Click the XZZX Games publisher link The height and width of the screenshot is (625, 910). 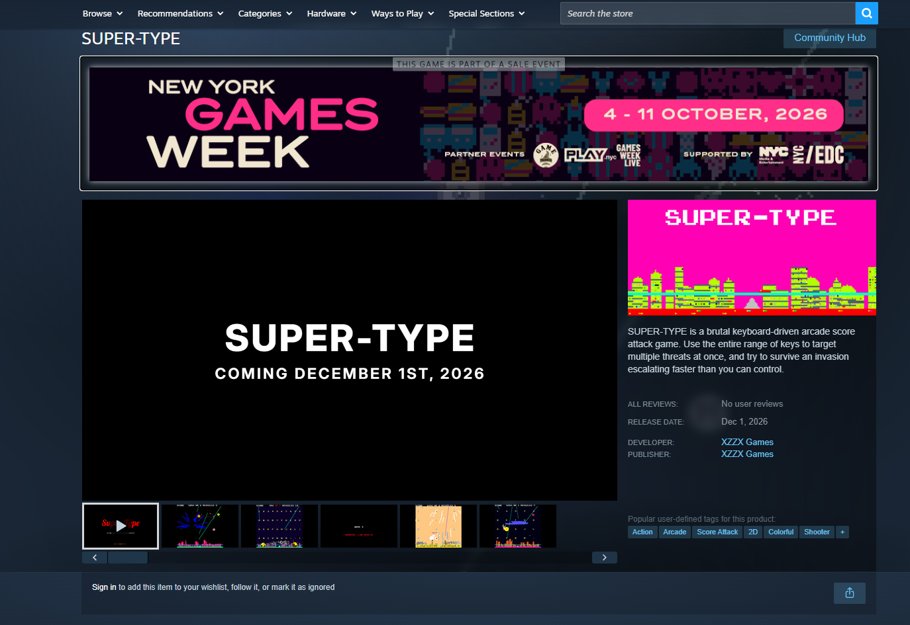[x=747, y=454]
